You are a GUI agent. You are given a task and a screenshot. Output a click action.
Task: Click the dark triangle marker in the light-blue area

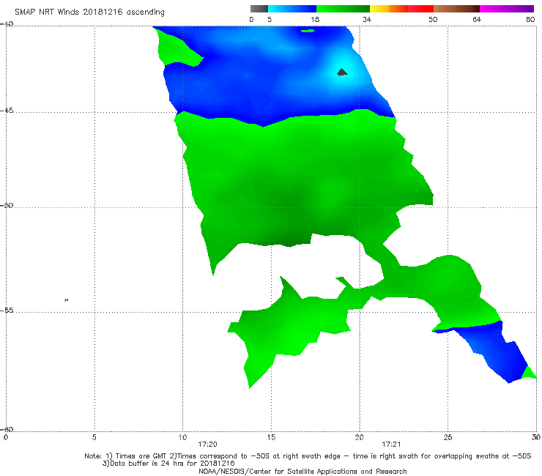click(x=342, y=72)
